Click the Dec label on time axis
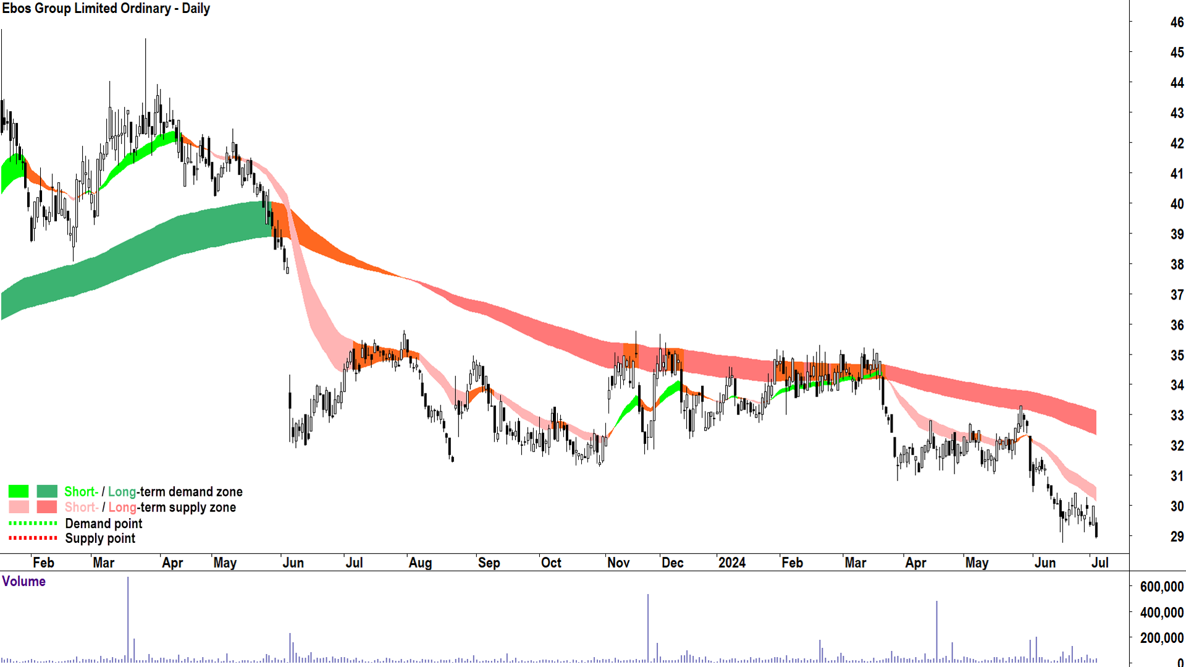Viewport: 1186px width, 667px height. pos(672,563)
